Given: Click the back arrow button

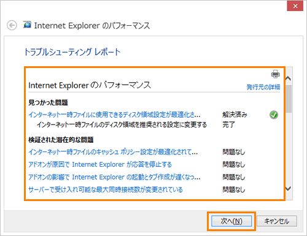Looking at the screenshot, I should 12,25.
